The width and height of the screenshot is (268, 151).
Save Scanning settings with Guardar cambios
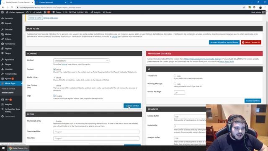(132, 106)
